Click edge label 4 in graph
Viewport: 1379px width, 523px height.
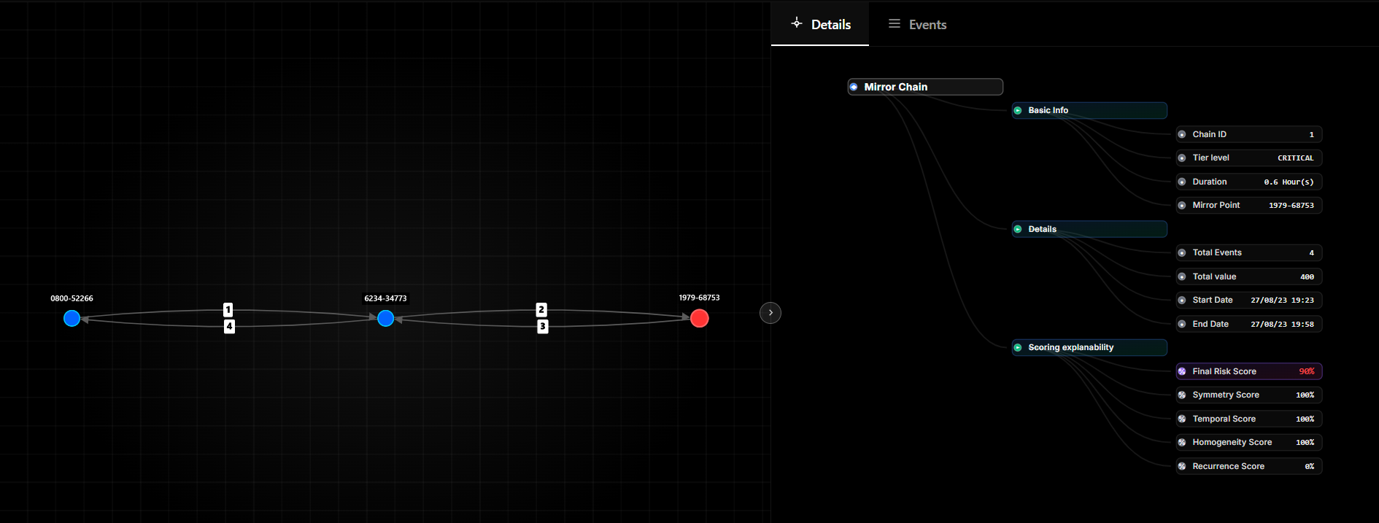coord(229,326)
